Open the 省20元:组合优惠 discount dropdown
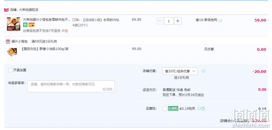The height and width of the screenshot is (130, 272). coord(180,71)
